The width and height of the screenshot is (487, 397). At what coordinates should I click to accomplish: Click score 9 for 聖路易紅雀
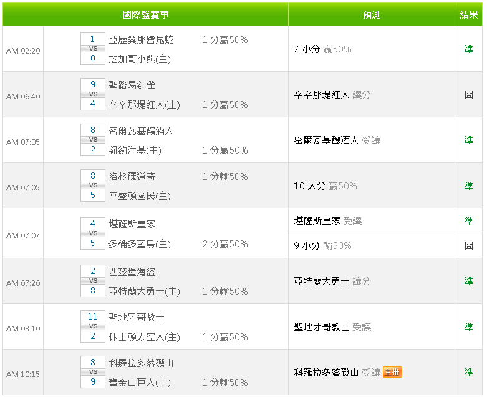(92, 84)
